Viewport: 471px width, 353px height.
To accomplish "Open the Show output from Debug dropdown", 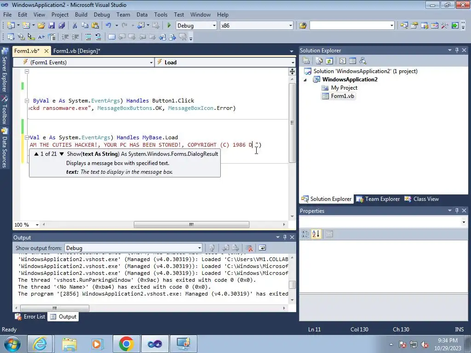I will pyautogui.click(x=200, y=248).
